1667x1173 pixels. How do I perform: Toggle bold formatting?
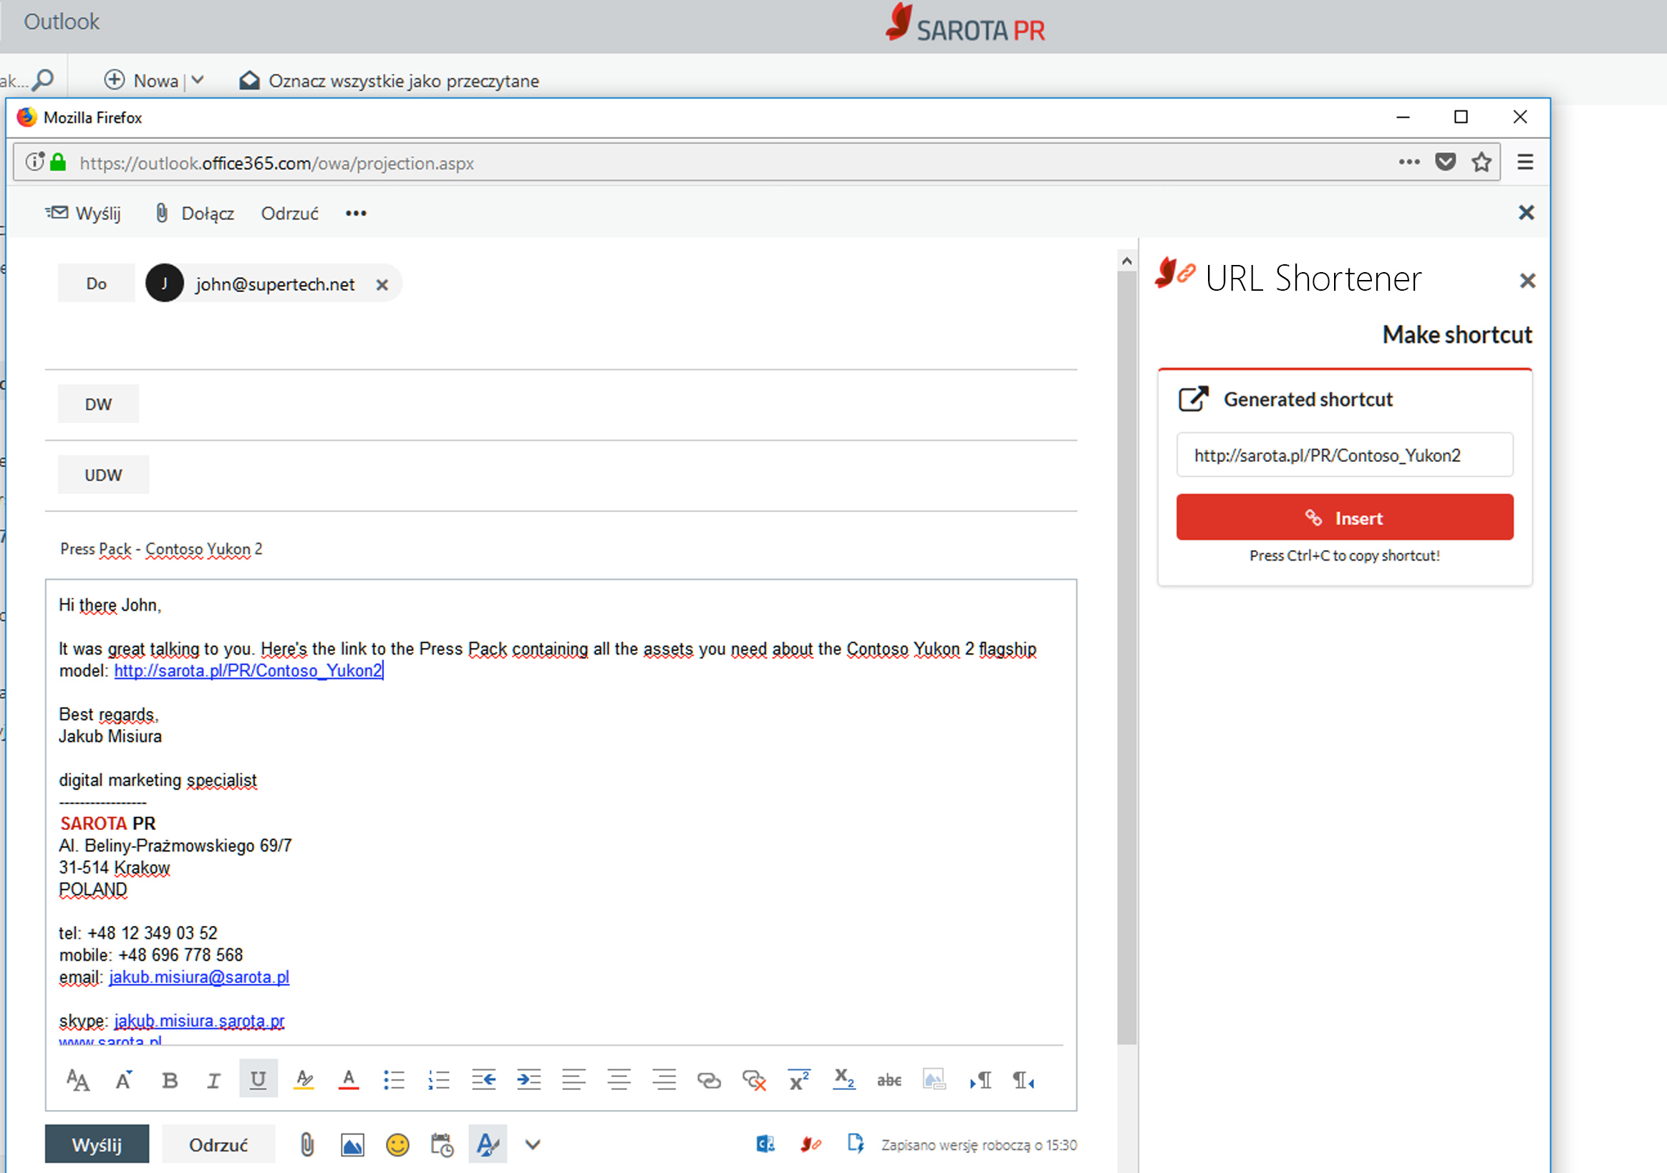pyautogui.click(x=169, y=1080)
